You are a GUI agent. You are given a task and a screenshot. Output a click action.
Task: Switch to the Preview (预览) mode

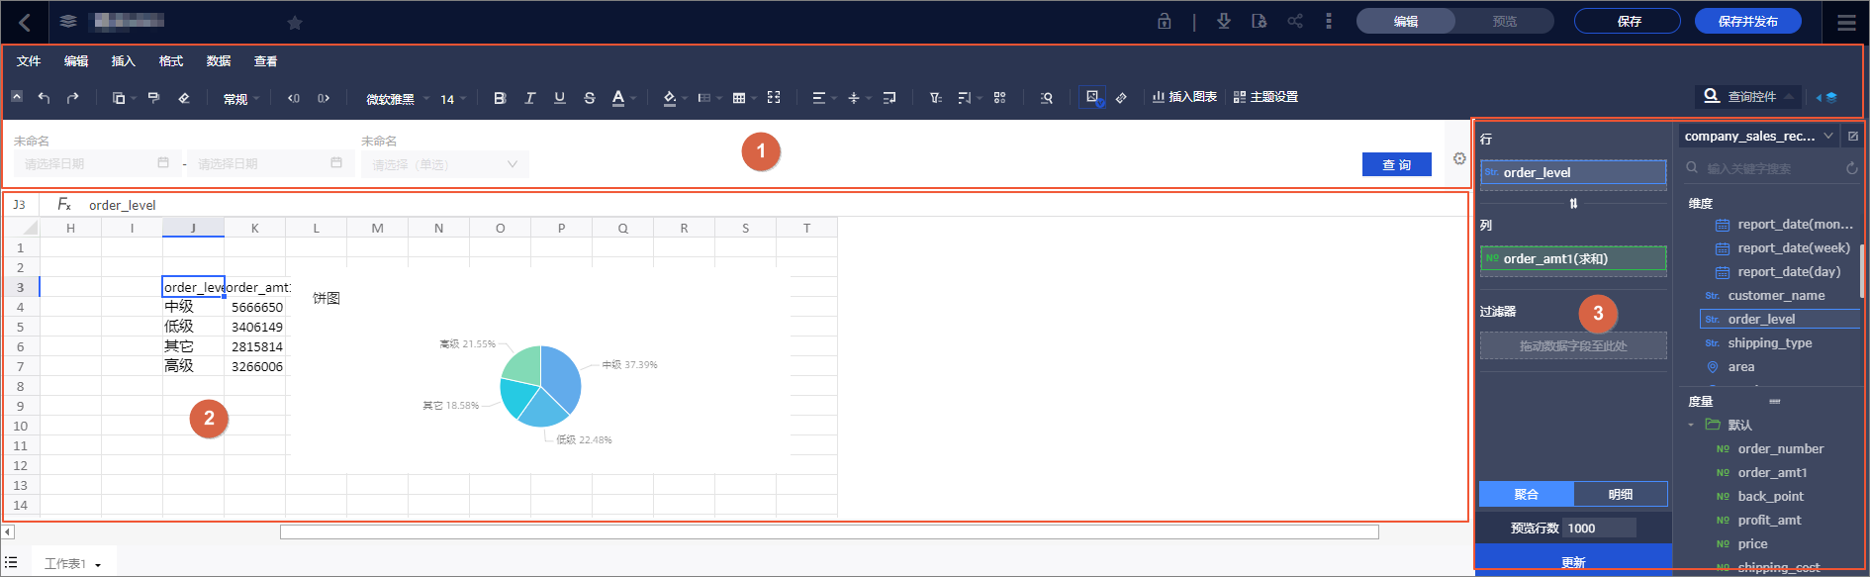point(1504,21)
